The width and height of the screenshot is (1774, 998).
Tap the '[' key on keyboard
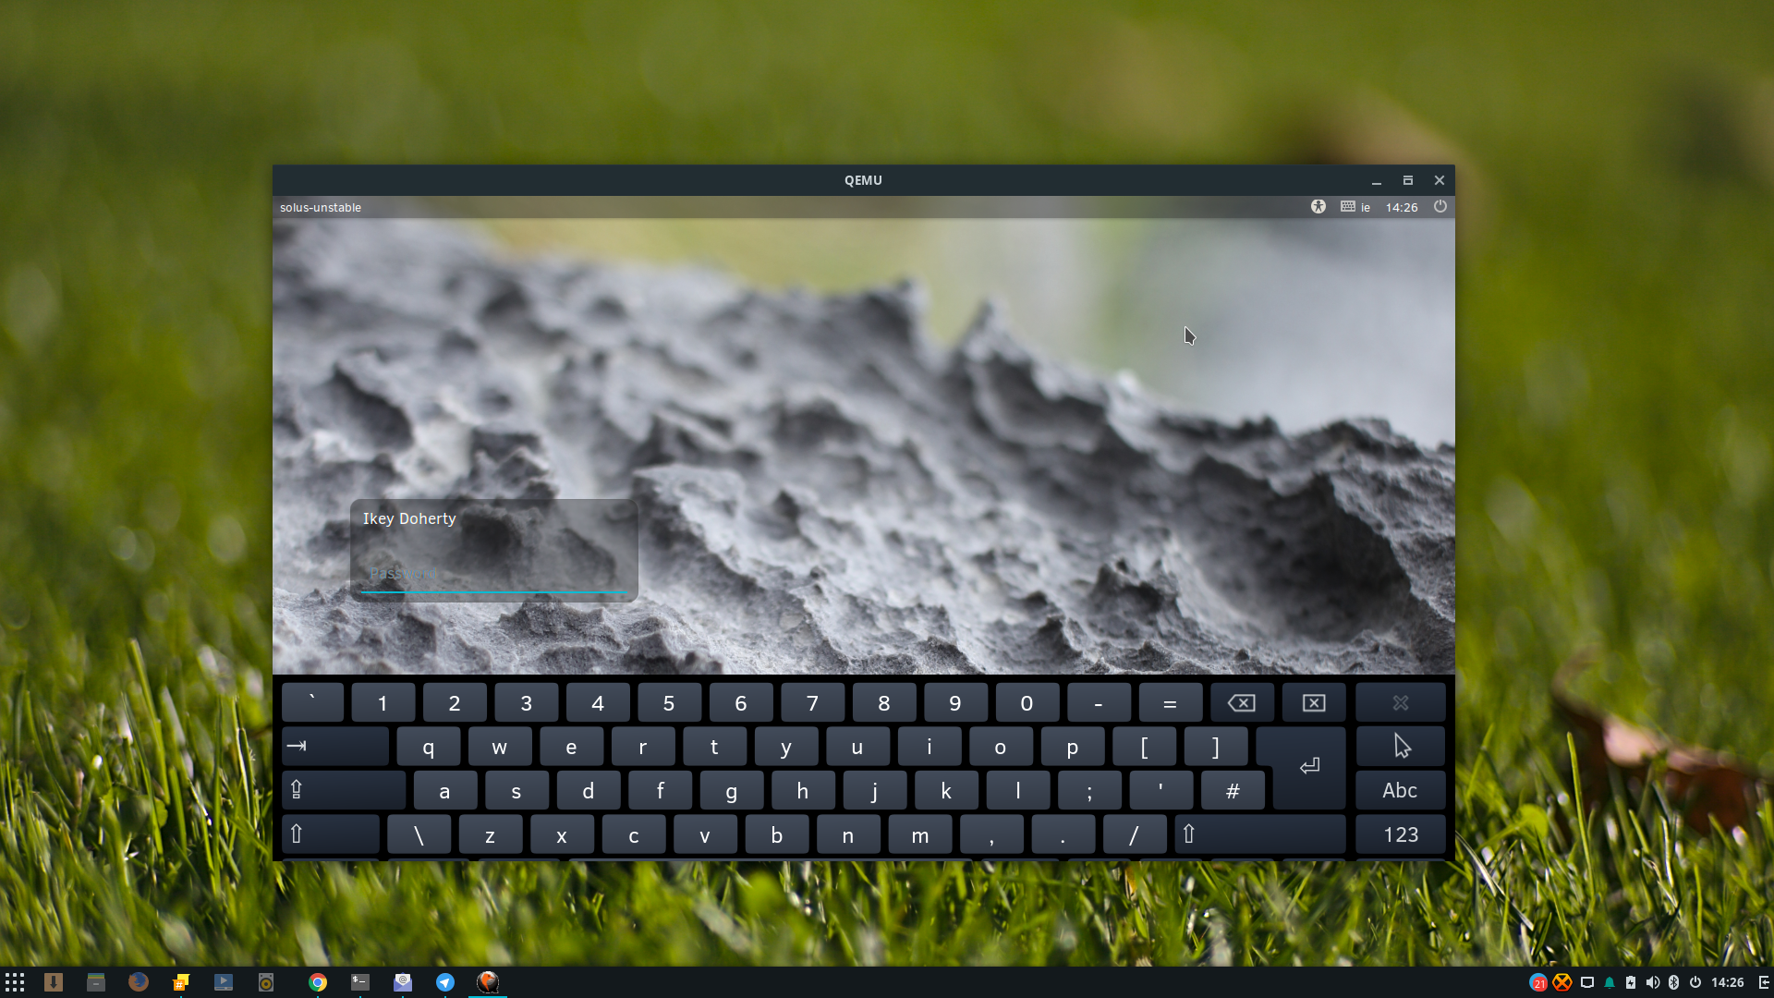click(1144, 747)
